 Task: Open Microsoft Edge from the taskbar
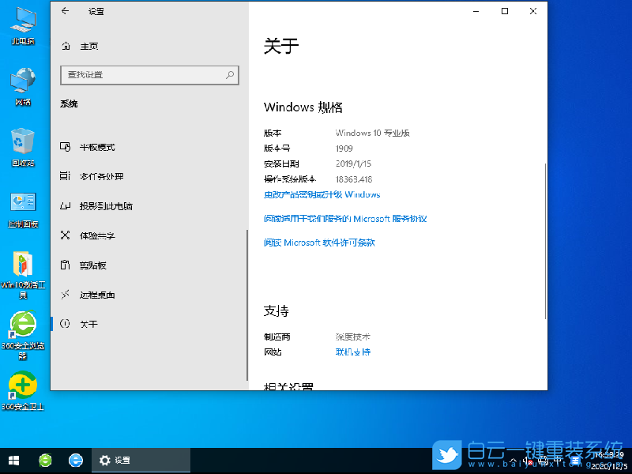tap(76, 460)
